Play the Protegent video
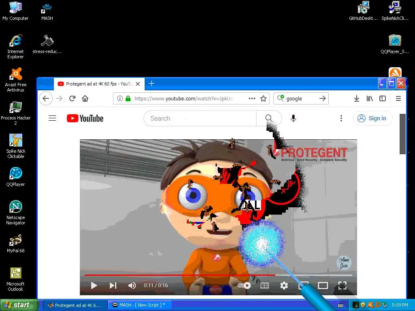415x311 pixels. tap(94, 285)
